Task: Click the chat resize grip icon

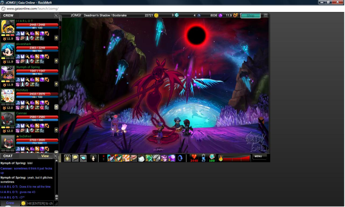Action: pyautogui.click(x=56, y=204)
